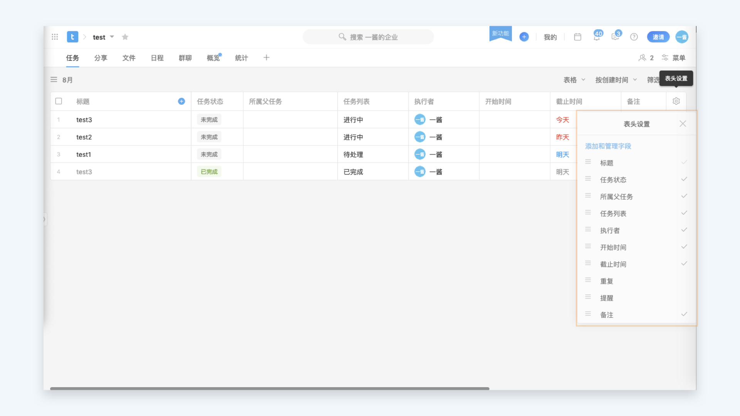Open the app grid launcher icon
740x416 pixels.
pyautogui.click(x=55, y=37)
